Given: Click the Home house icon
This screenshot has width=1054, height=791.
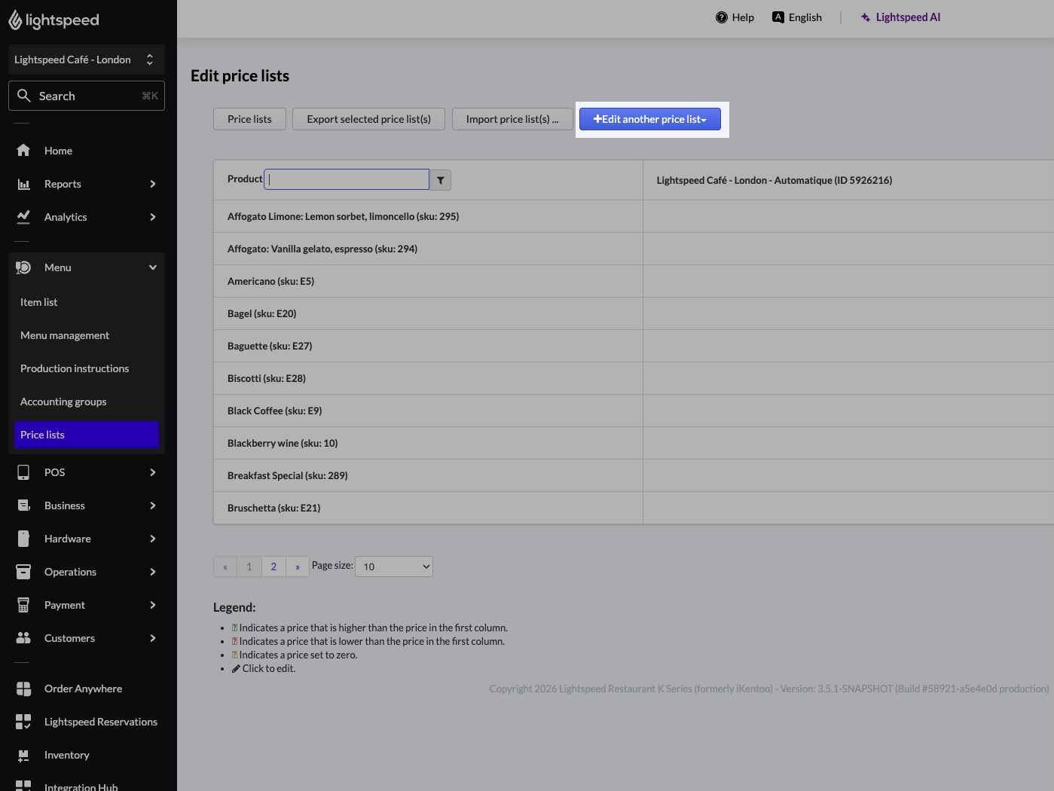Looking at the screenshot, I should point(23,151).
